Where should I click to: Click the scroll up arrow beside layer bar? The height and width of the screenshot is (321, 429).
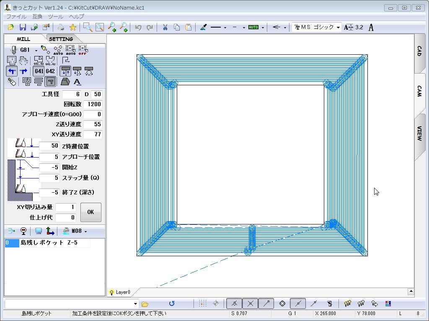point(411,291)
